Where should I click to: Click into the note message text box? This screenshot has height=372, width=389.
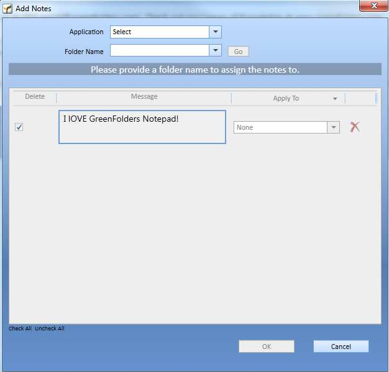pyautogui.click(x=142, y=127)
